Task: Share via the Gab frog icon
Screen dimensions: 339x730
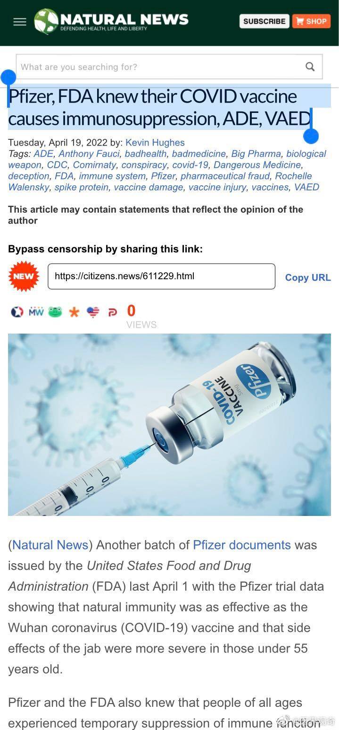Action: click(x=55, y=312)
